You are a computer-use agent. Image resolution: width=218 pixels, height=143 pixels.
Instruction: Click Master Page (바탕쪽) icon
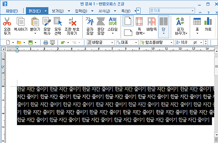click(151, 22)
